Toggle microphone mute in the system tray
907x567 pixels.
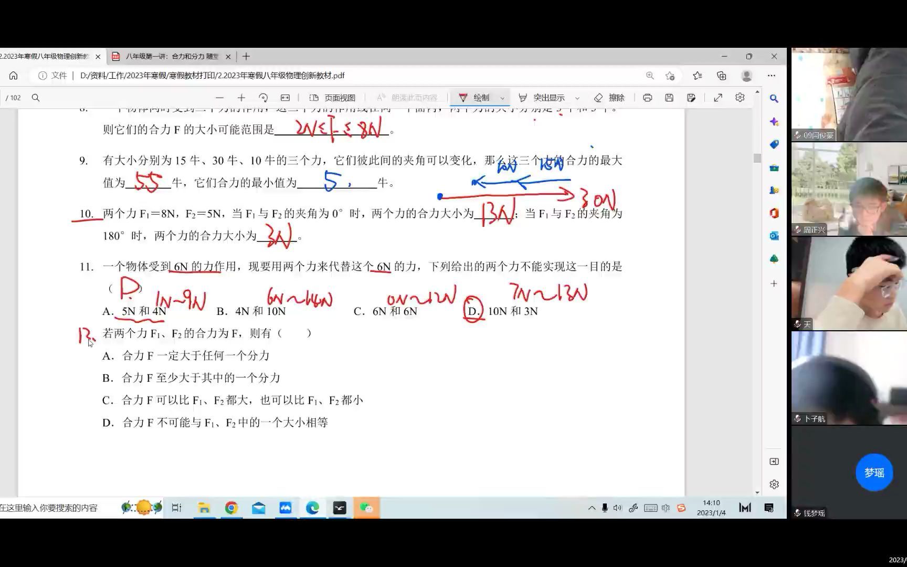coord(605,508)
